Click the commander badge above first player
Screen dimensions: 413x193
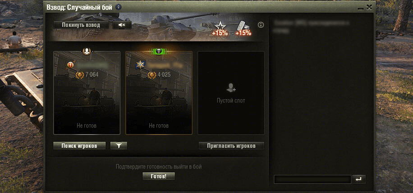pyautogui.click(x=87, y=51)
